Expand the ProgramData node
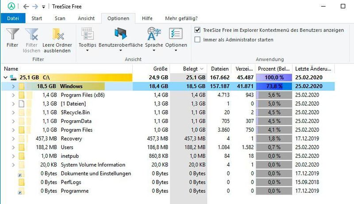The width and height of the screenshot is (354, 204). point(13,121)
